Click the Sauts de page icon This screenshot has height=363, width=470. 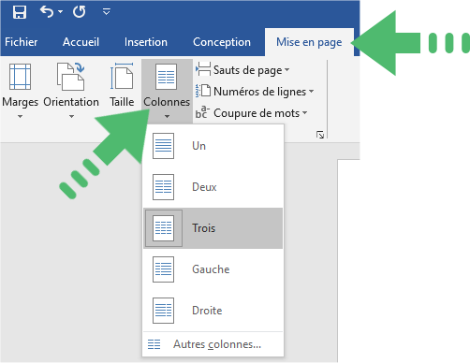(203, 69)
